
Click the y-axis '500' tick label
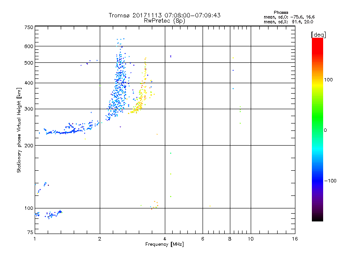[x=29, y=63]
